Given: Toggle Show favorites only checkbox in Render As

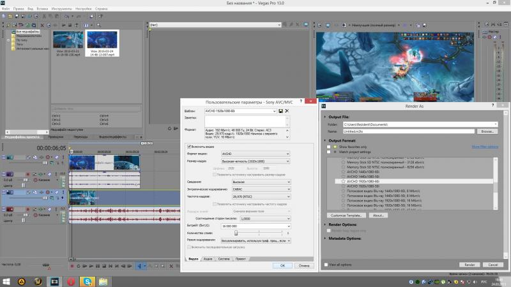Looking at the screenshot, I should point(328,147).
